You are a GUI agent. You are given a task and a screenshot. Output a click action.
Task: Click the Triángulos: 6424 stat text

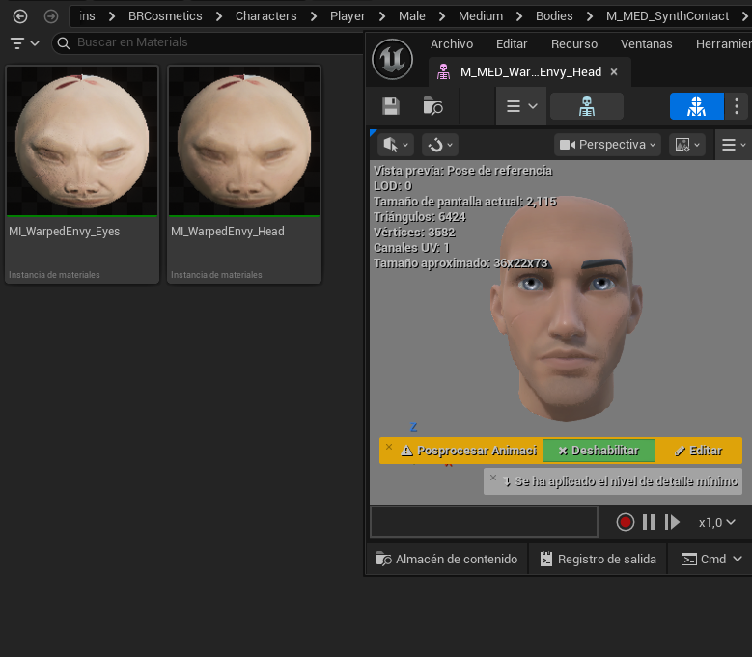click(420, 217)
